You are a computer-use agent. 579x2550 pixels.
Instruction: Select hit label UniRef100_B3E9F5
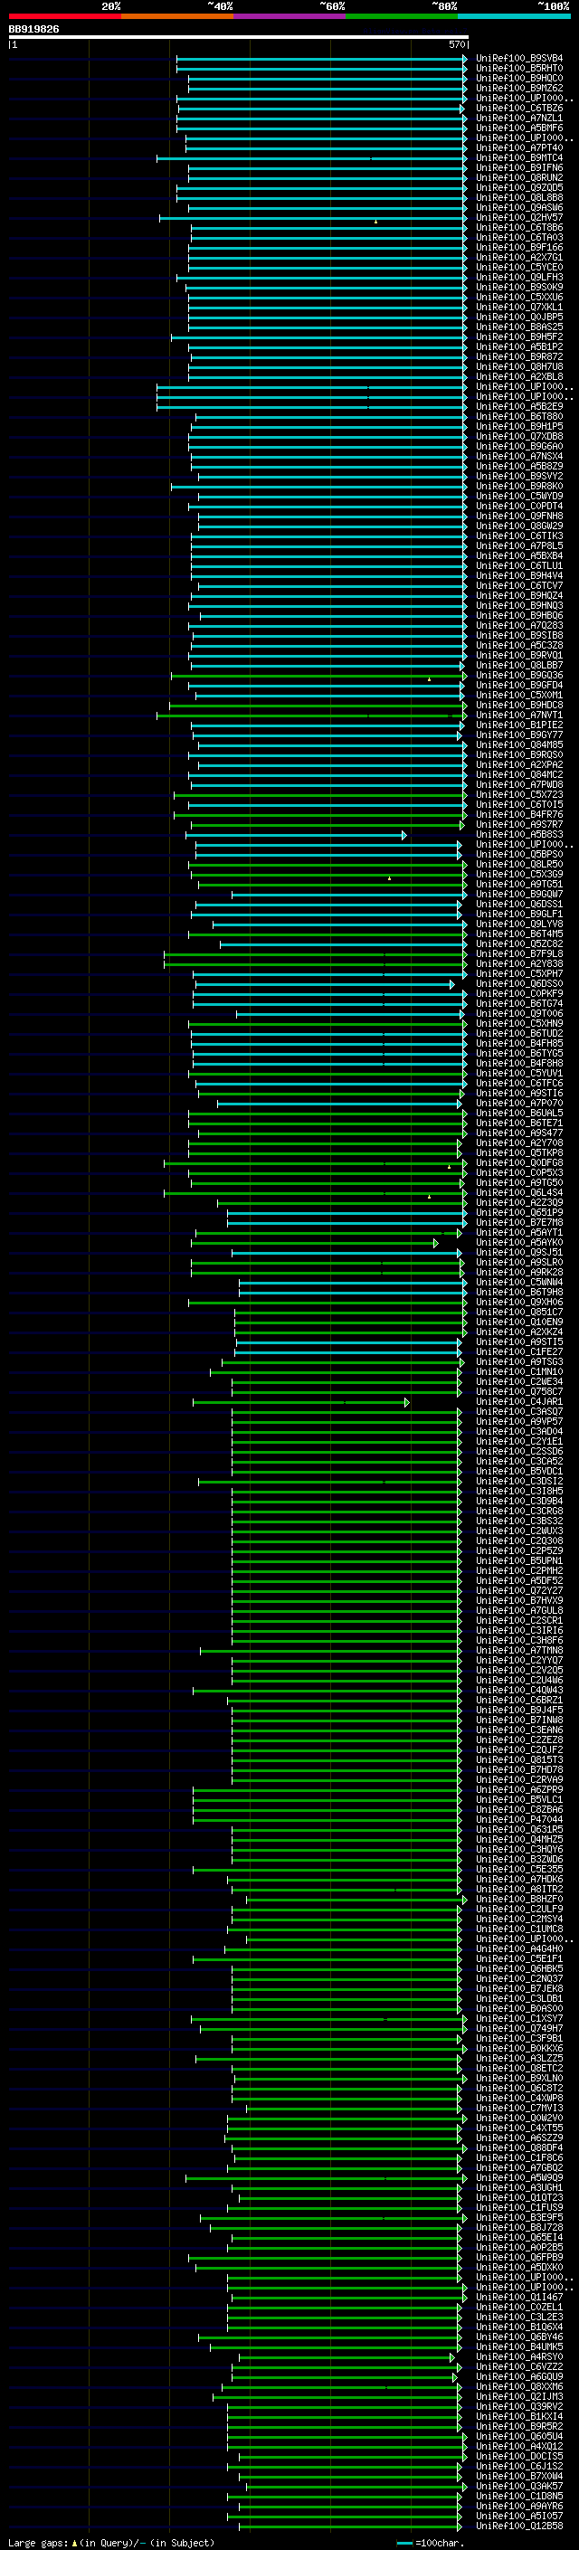click(519, 2217)
